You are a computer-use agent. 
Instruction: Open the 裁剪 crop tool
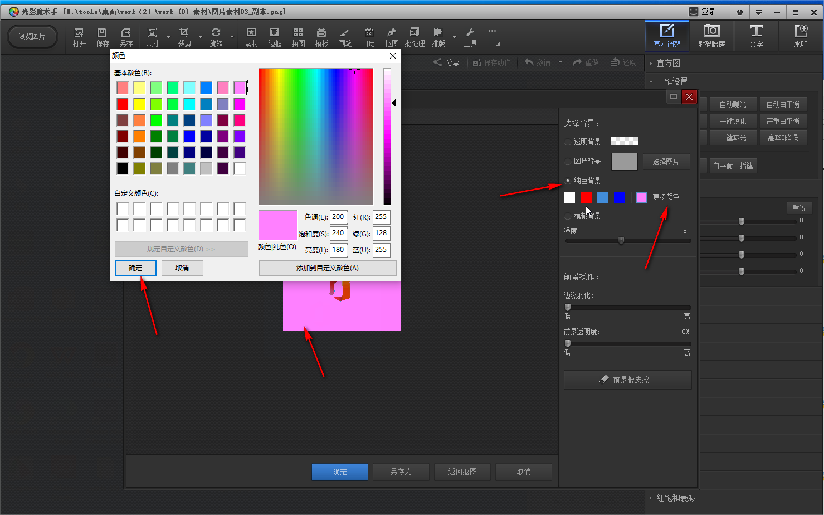coord(184,37)
